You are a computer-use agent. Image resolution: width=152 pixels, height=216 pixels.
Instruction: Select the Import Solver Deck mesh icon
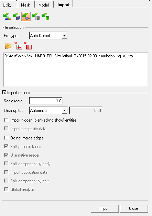[17, 17]
